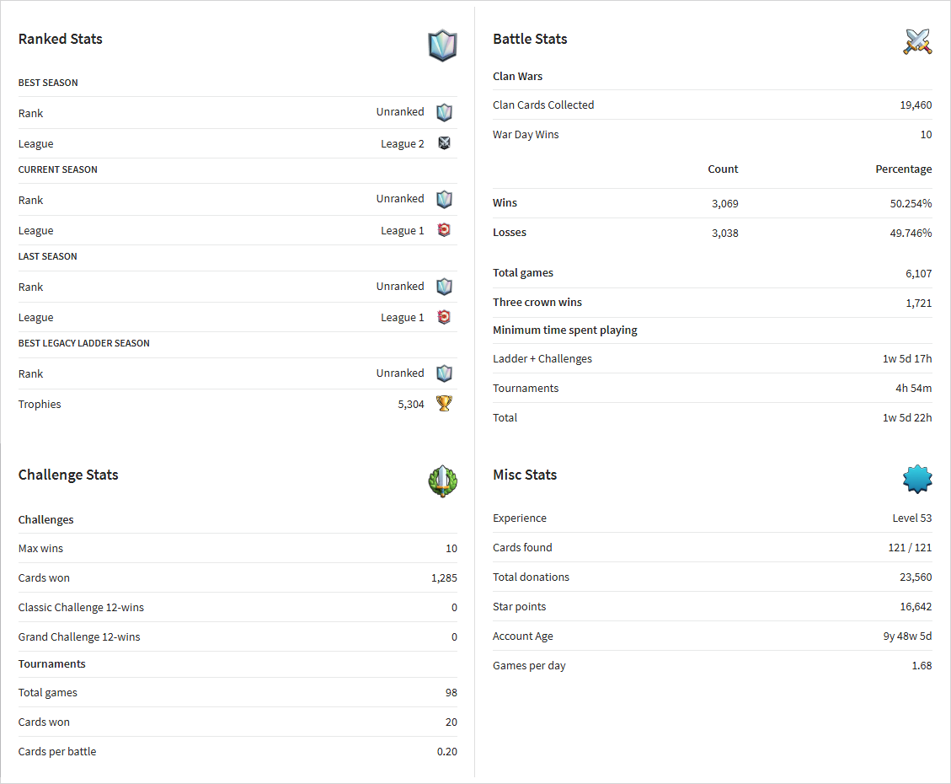The width and height of the screenshot is (951, 784).
Task: Click the Challenge Stats laurel sword icon
Action: pyautogui.click(x=443, y=481)
